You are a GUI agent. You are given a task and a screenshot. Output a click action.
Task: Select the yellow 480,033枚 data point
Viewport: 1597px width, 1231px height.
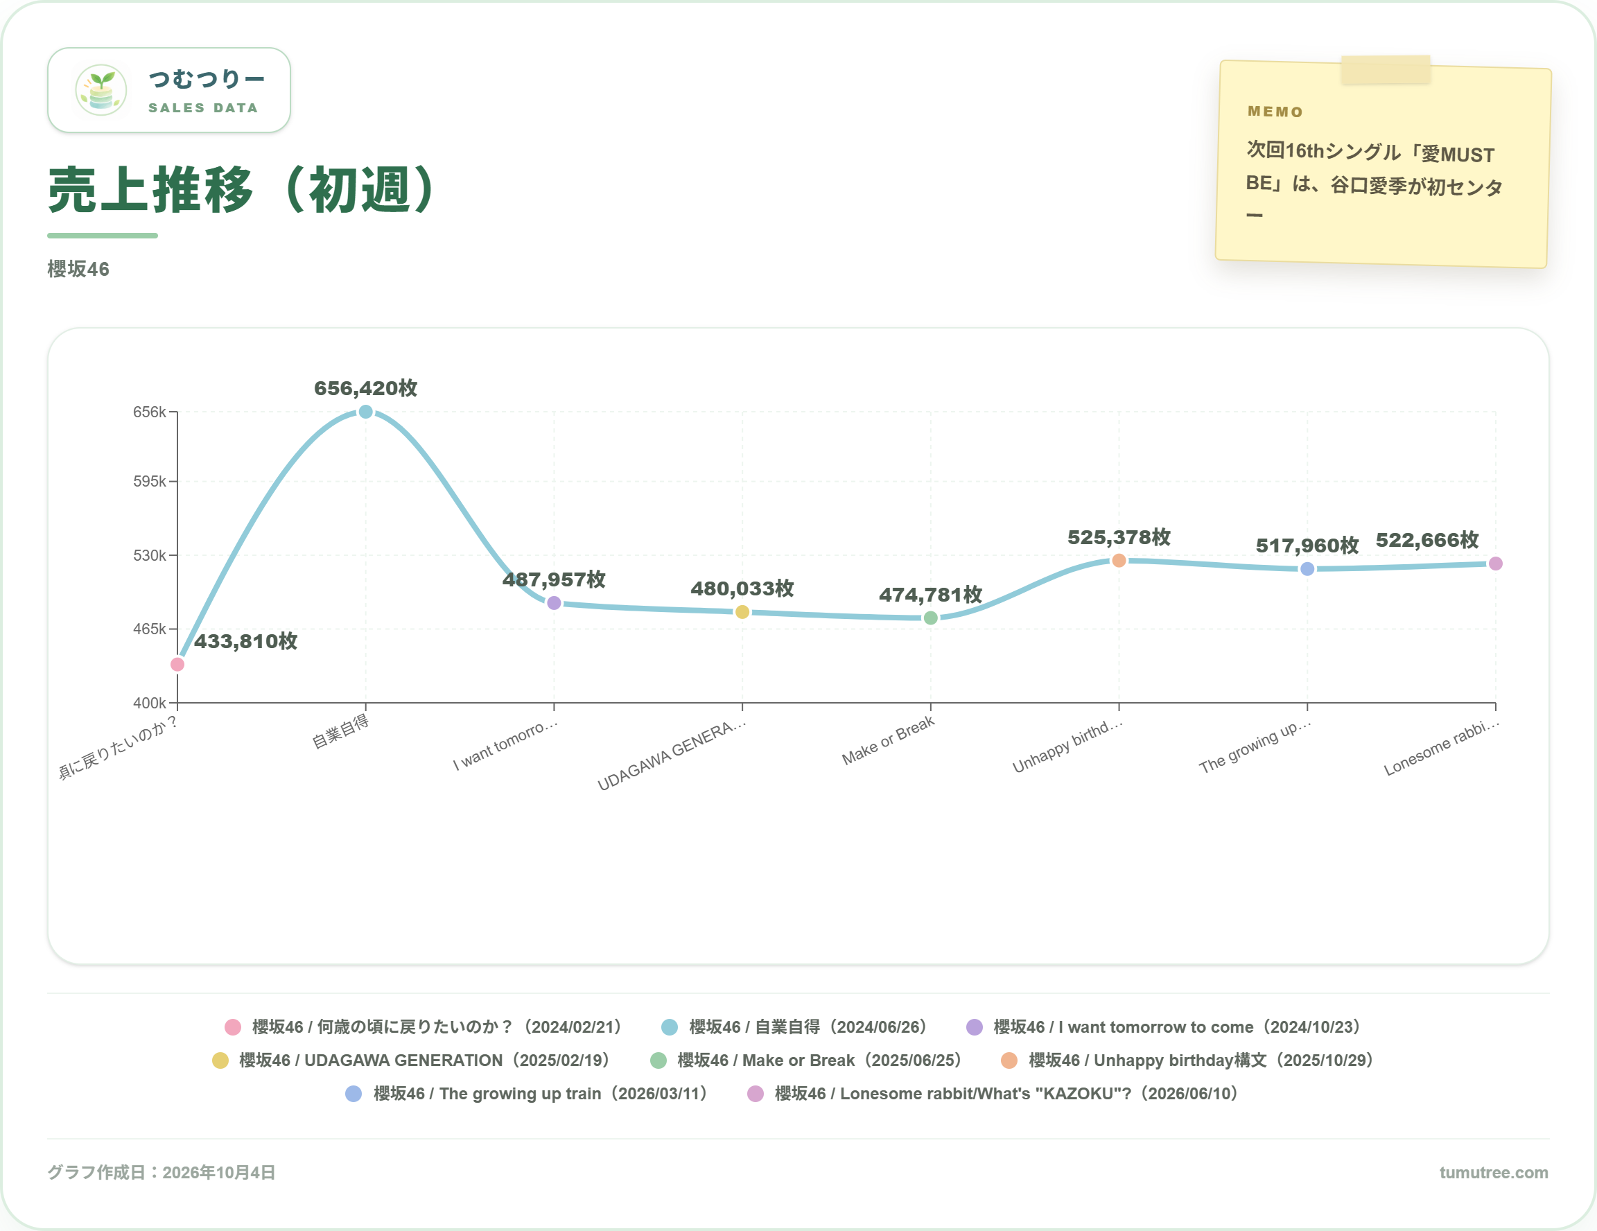point(742,612)
